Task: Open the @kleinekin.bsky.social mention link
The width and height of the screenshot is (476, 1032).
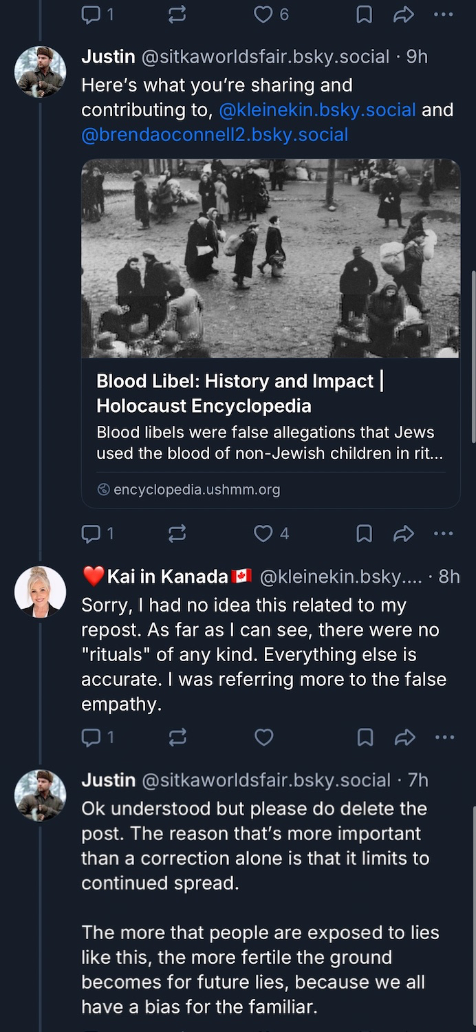Action: tap(317, 110)
